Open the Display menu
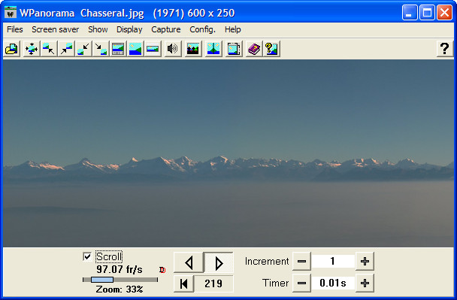Image resolution: width=457 pixels, height=300 pixels. pyautogui.click(x=129, y=29)
